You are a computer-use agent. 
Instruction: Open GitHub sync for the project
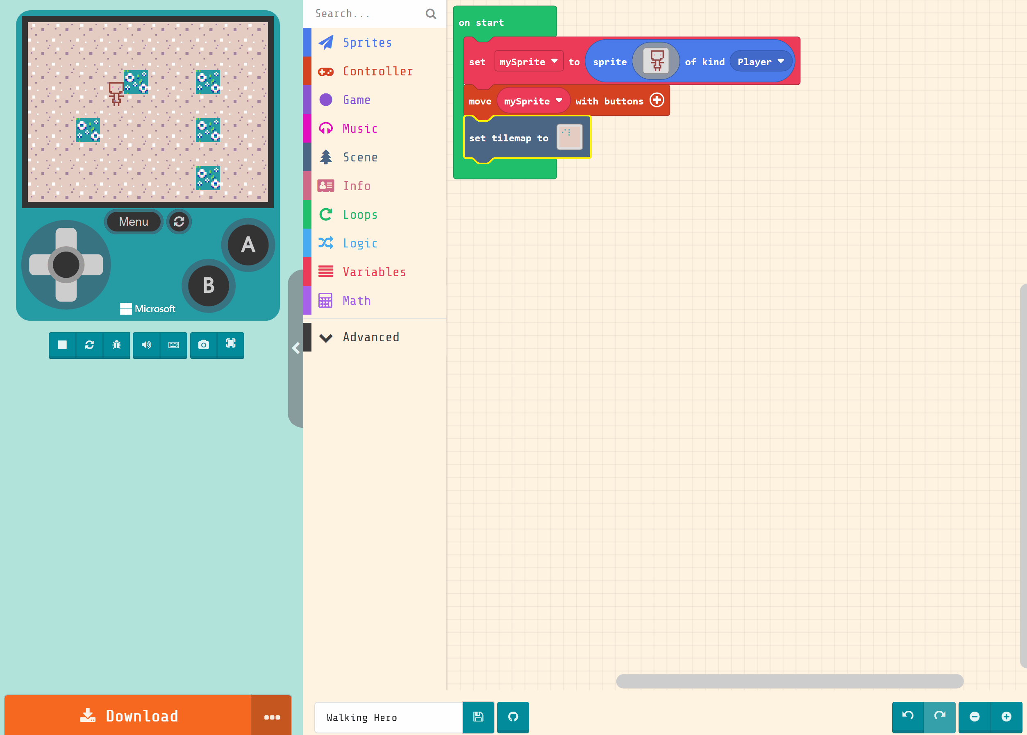click(513, 717)
